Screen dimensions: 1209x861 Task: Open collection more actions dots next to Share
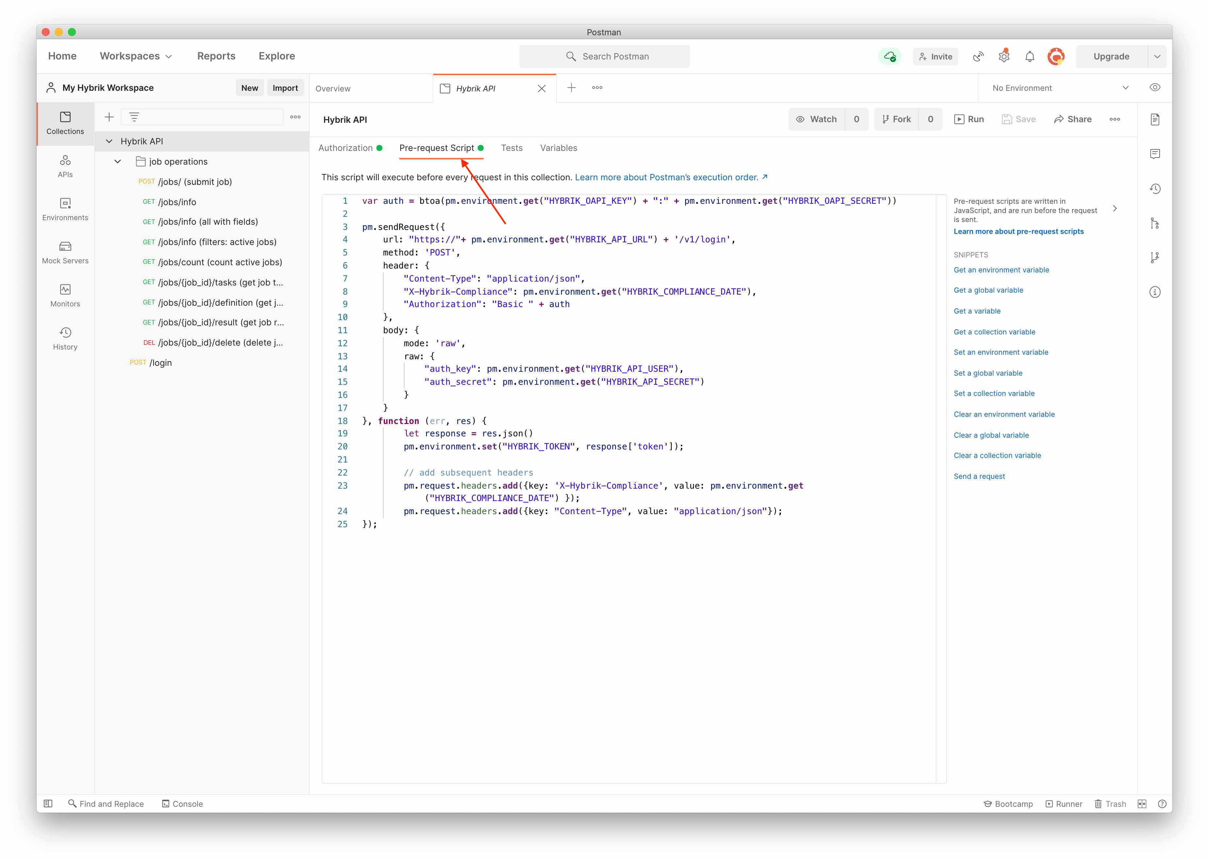(x=1115, y=119)
